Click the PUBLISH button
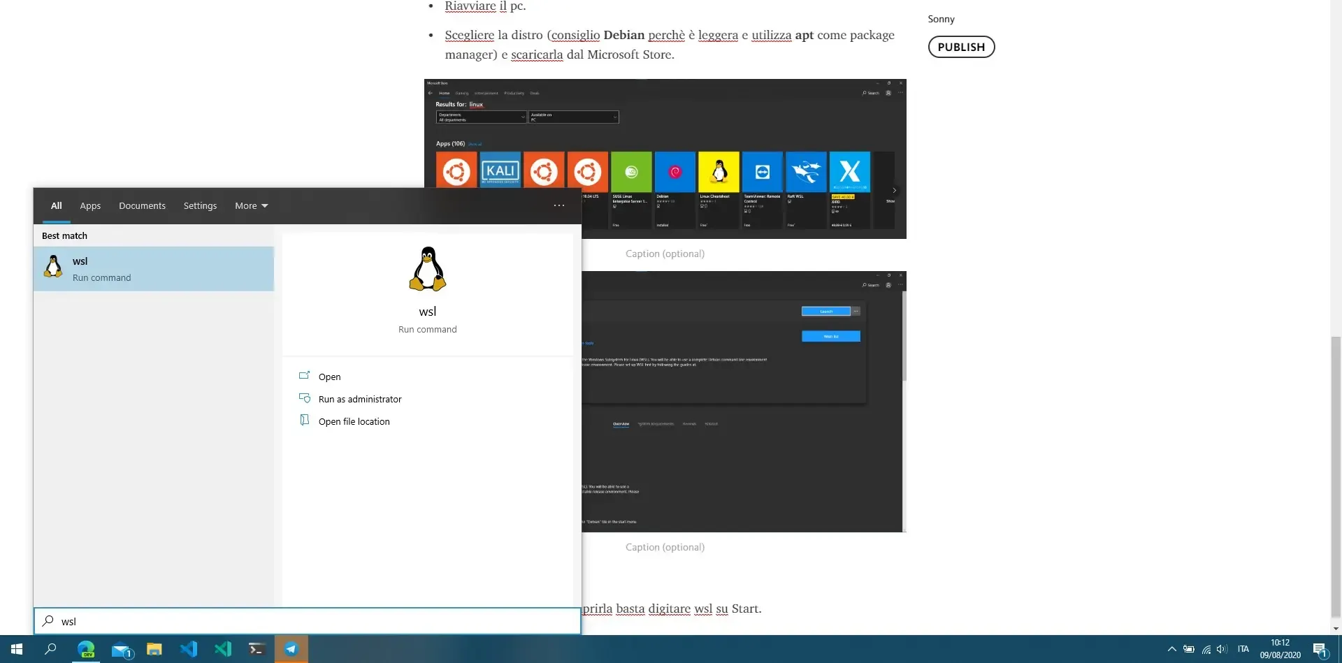1342x663 pixels. [961, 47]
